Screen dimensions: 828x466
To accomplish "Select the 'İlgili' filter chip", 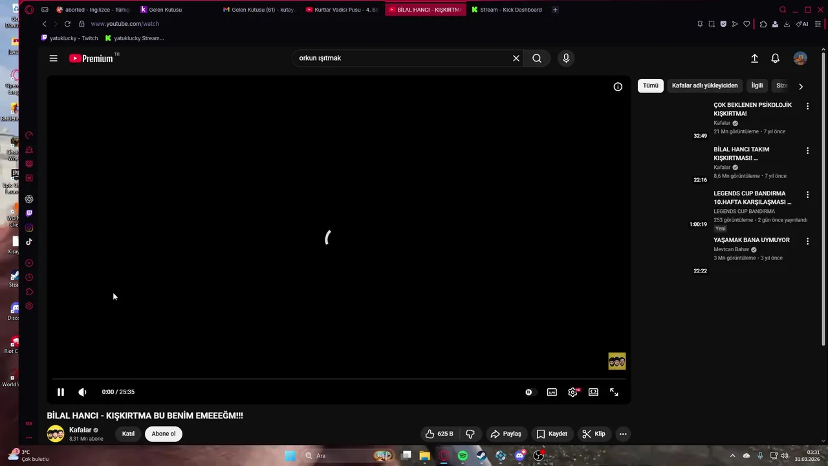I will coord(757,85).
